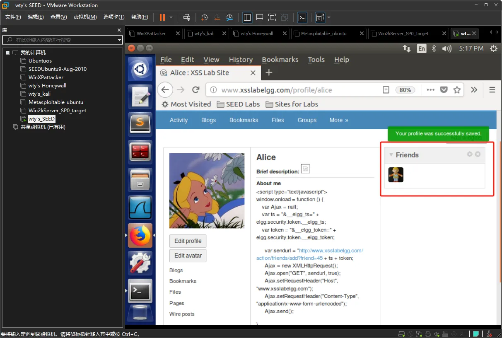Switch to the wty's_kali VM tab
The height and width of the screenshot is (338, 502).
click(x=204, y=34)
